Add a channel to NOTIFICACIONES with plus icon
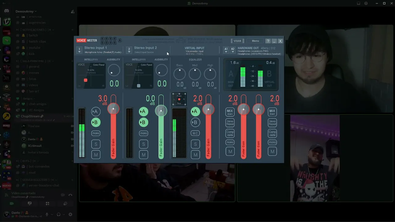Viewport: 395px width, 222px height. (x=72, y=30)
